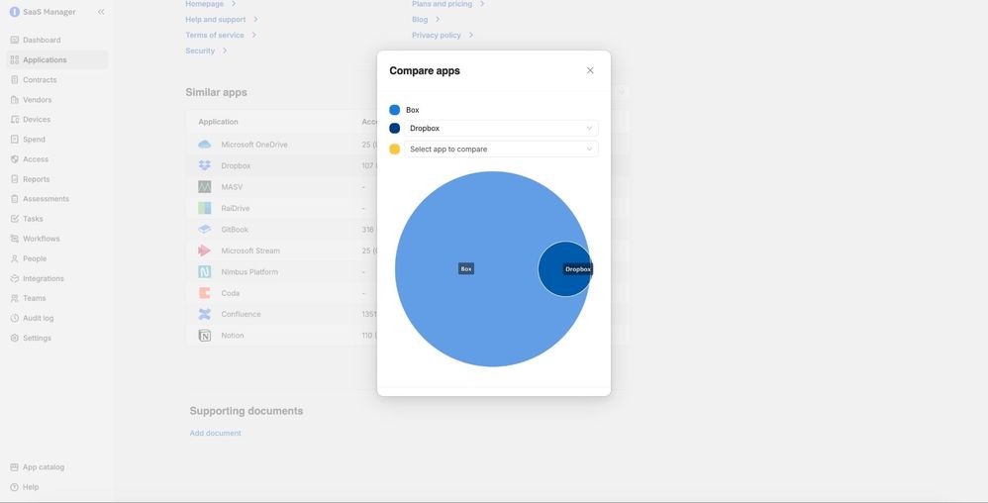Click the Confluence app icon

click(204, 314)
